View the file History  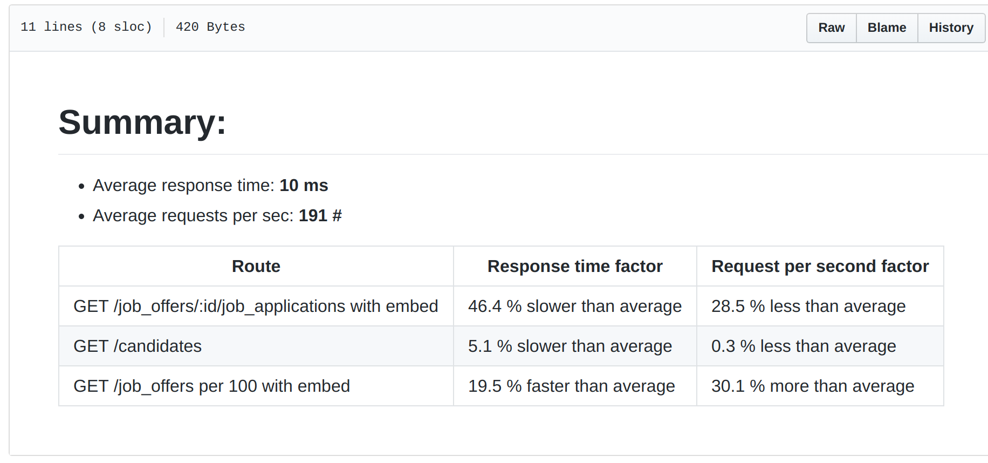951,28
